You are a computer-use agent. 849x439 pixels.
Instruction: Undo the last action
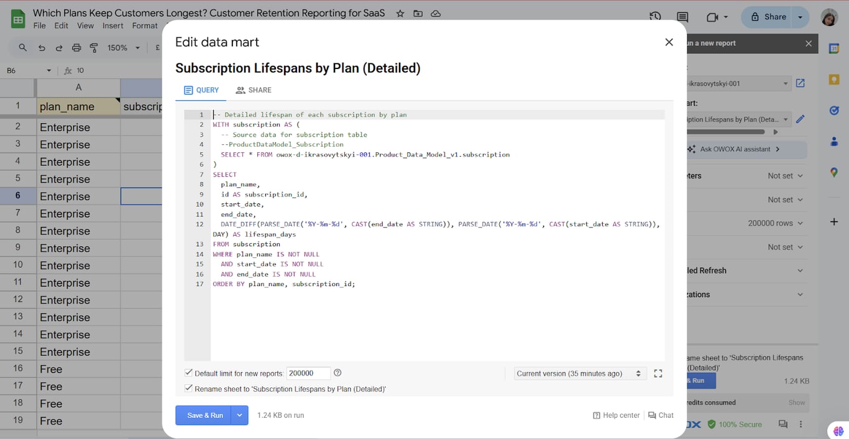pyautogui.click(x=42, y=48)
